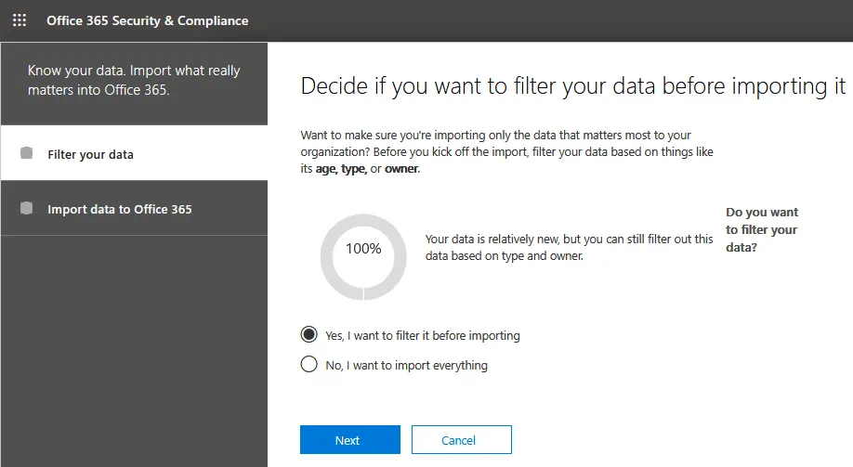This screenshot has width=853, height=467.
Task: Click the Office 365 Security & Compliance title
Action: point(148,20)
